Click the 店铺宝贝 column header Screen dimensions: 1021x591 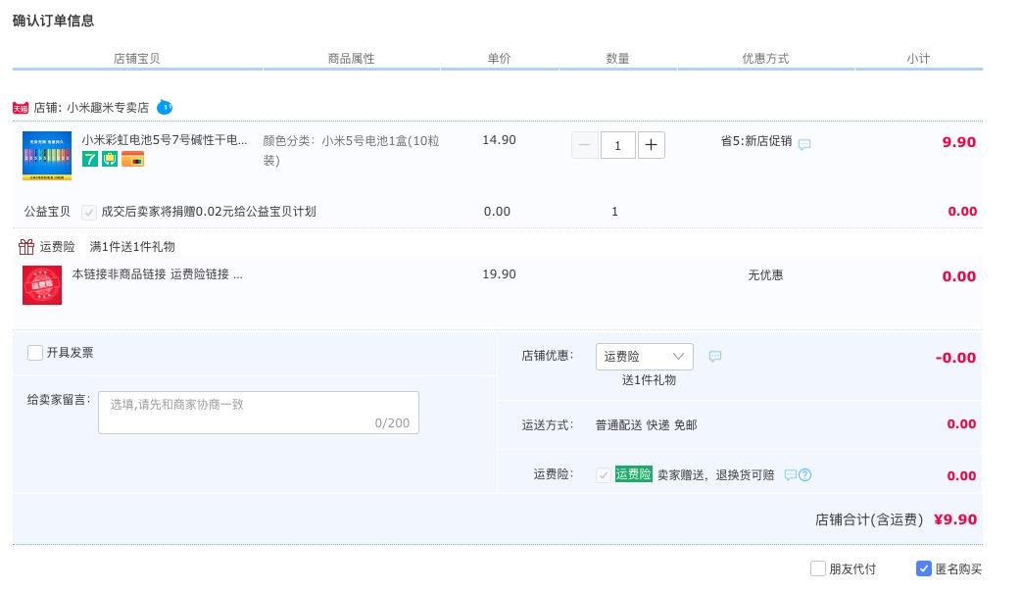click(x=137, y=59)
